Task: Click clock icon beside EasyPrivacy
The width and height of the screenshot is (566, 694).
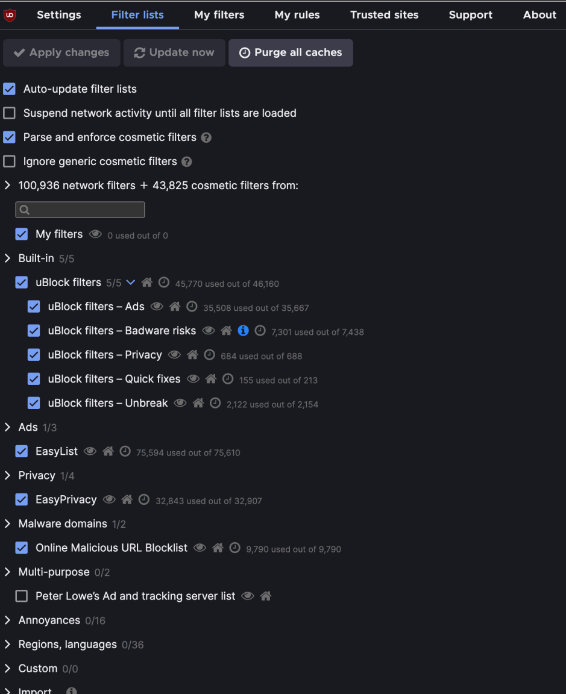Action: [x=144, y=499]
